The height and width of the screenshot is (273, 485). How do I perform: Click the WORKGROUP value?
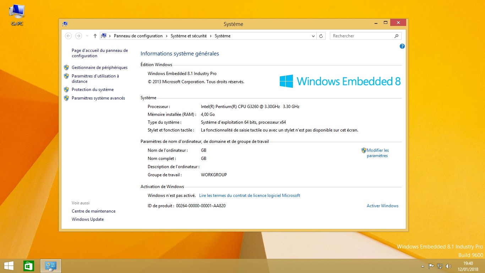pyautogui.click(x=214, y=175)
